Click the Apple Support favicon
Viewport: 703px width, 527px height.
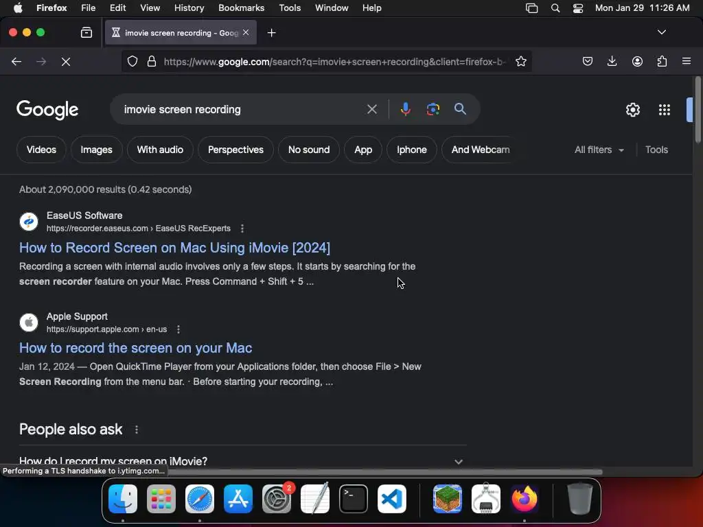click(29, 323)
